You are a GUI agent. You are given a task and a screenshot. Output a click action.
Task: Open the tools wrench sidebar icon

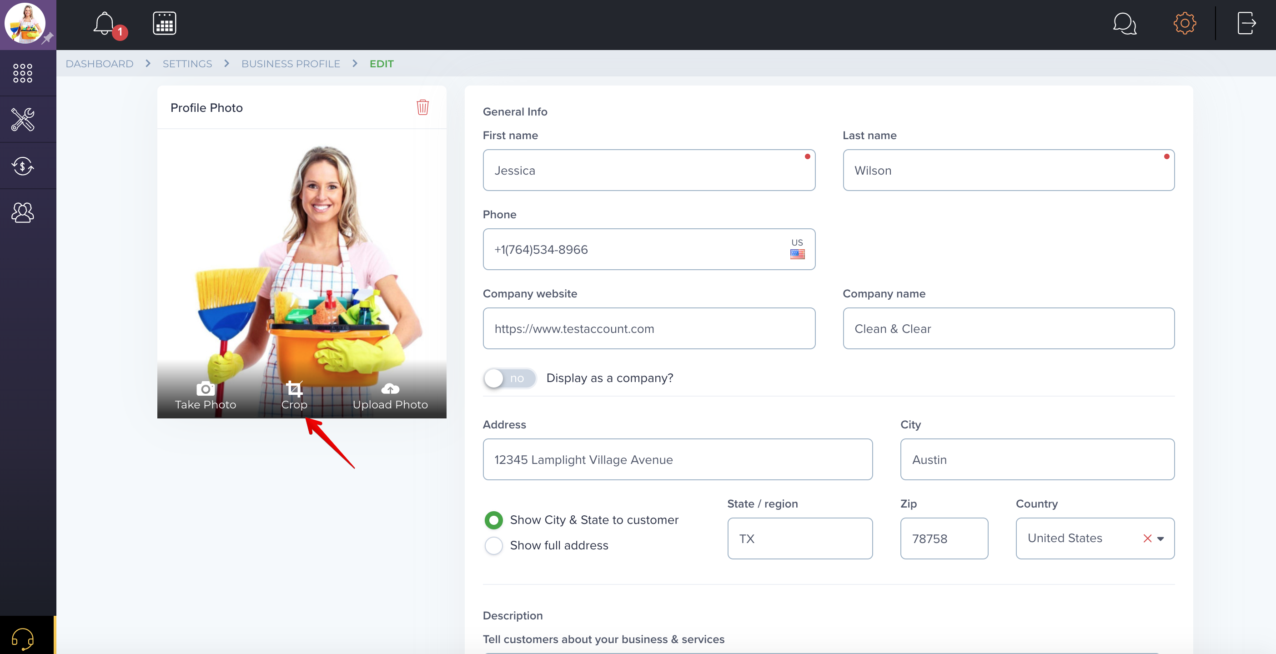point(23,120)
